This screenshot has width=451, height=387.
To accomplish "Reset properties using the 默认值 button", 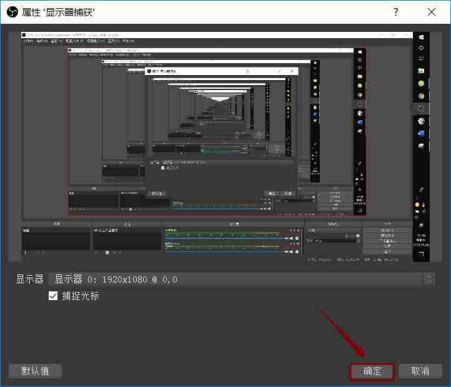I will (x=35, y=371).
